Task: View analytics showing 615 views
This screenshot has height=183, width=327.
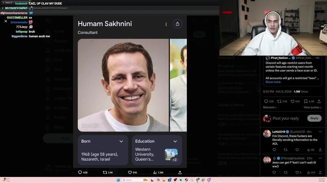Action: 311,173
